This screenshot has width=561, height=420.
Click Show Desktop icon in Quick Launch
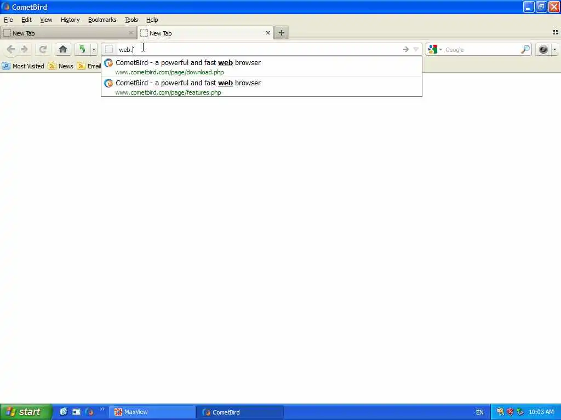(x=76, y=412)
